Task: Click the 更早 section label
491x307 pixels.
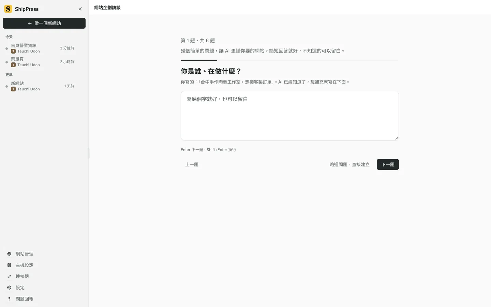Action: pyautogui.click(x=9, y=75)
